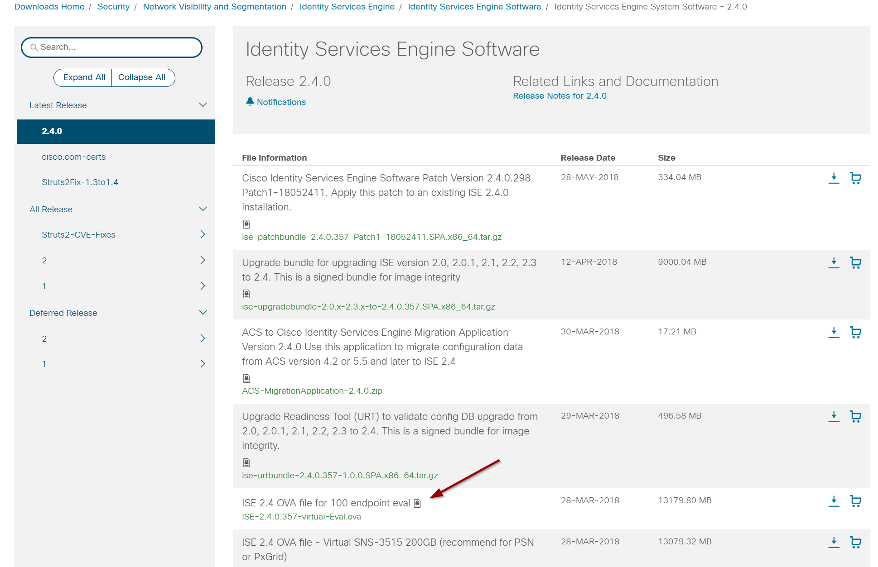Screen dimensions: 878x567
Task: Expand version 1 under Deferred Release
Action: (203, 364)
